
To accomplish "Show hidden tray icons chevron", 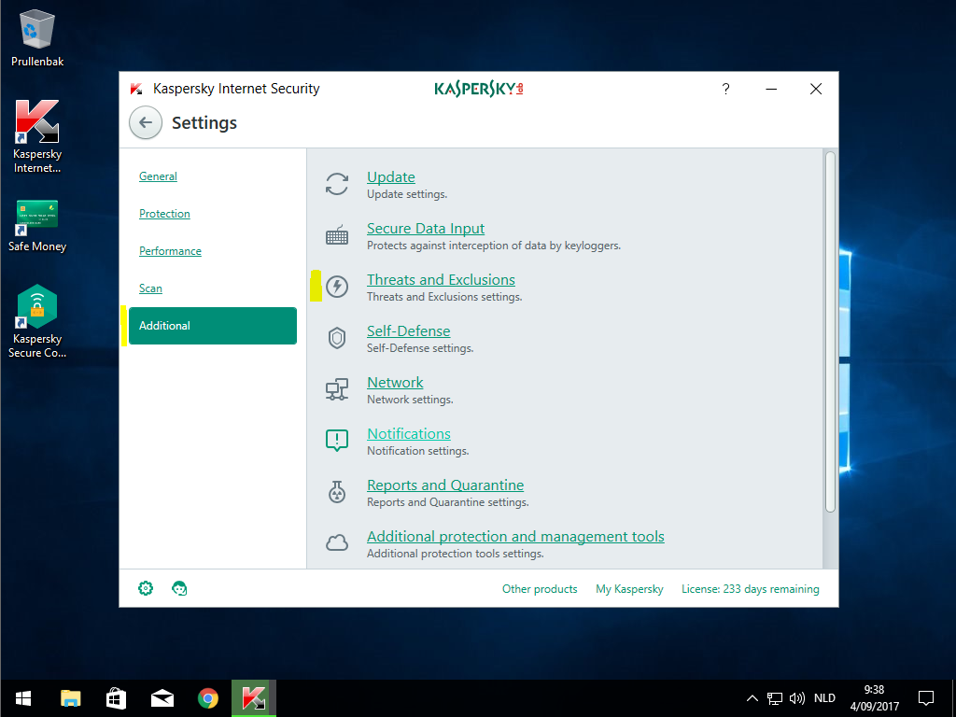I will (752, 698).
